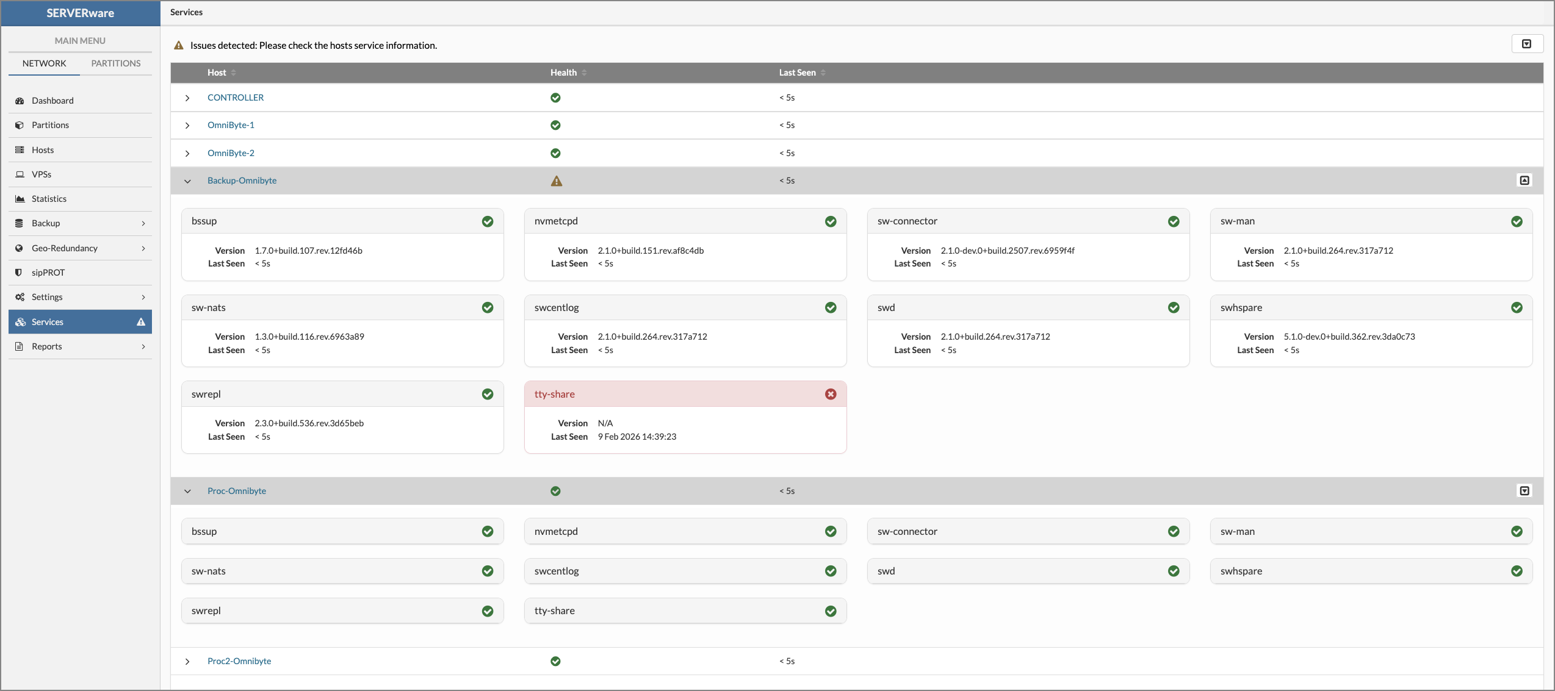Image resolution: width=1555 pixels, height=691 pixels.
Task: Open the CONTROLLER host link
Action: pyautogui.click(x=236, y=98)
